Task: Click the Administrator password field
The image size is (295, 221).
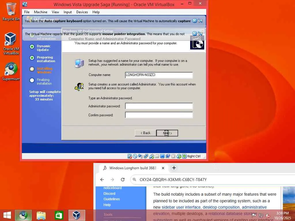Action: point(159,106)
